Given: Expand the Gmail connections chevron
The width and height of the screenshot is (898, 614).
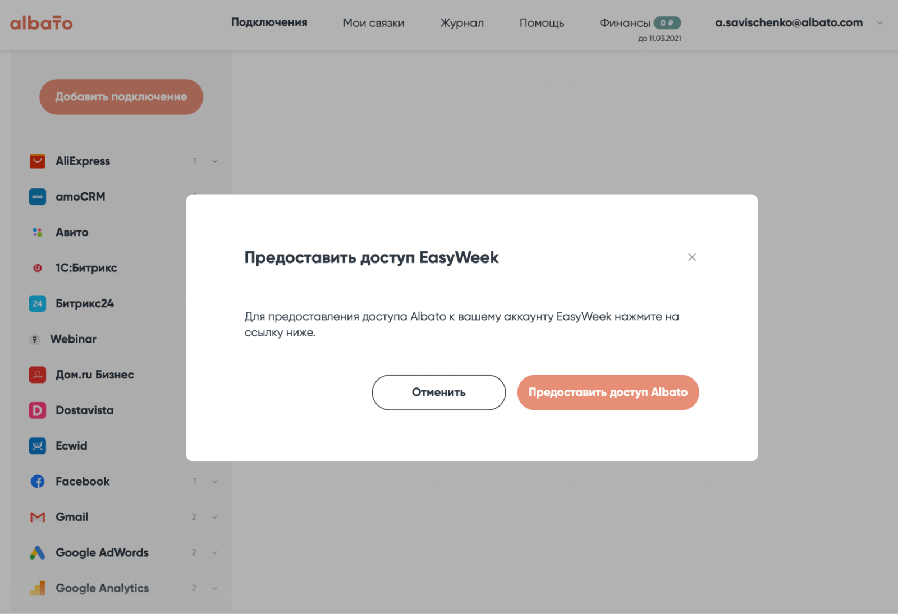Looking at the screenshot, I should pos(214,517).
